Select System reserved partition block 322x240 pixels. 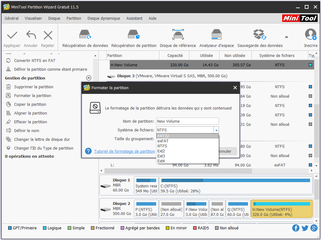point(146,186)
